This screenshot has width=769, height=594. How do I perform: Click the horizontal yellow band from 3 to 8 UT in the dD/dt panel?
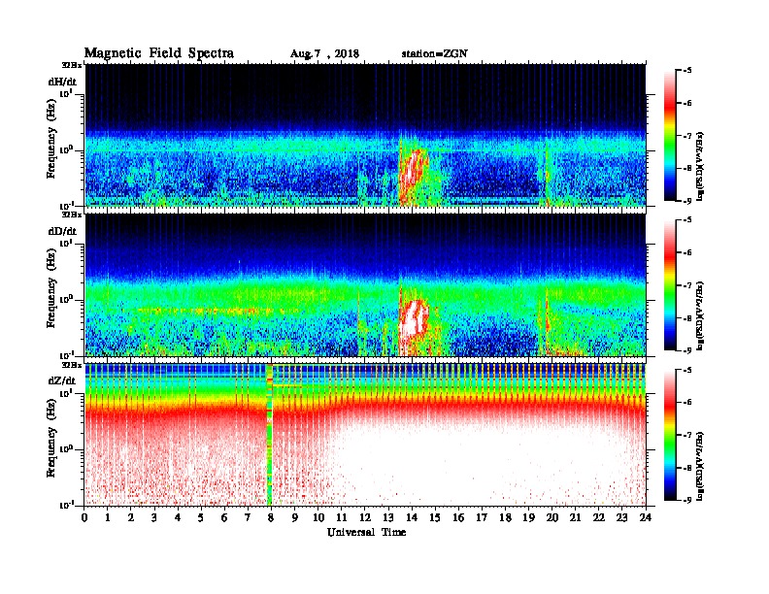click(x=206, y=311)
